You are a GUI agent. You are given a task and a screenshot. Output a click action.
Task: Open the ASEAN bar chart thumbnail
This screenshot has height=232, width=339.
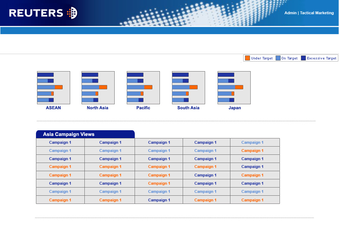[54, 88]
